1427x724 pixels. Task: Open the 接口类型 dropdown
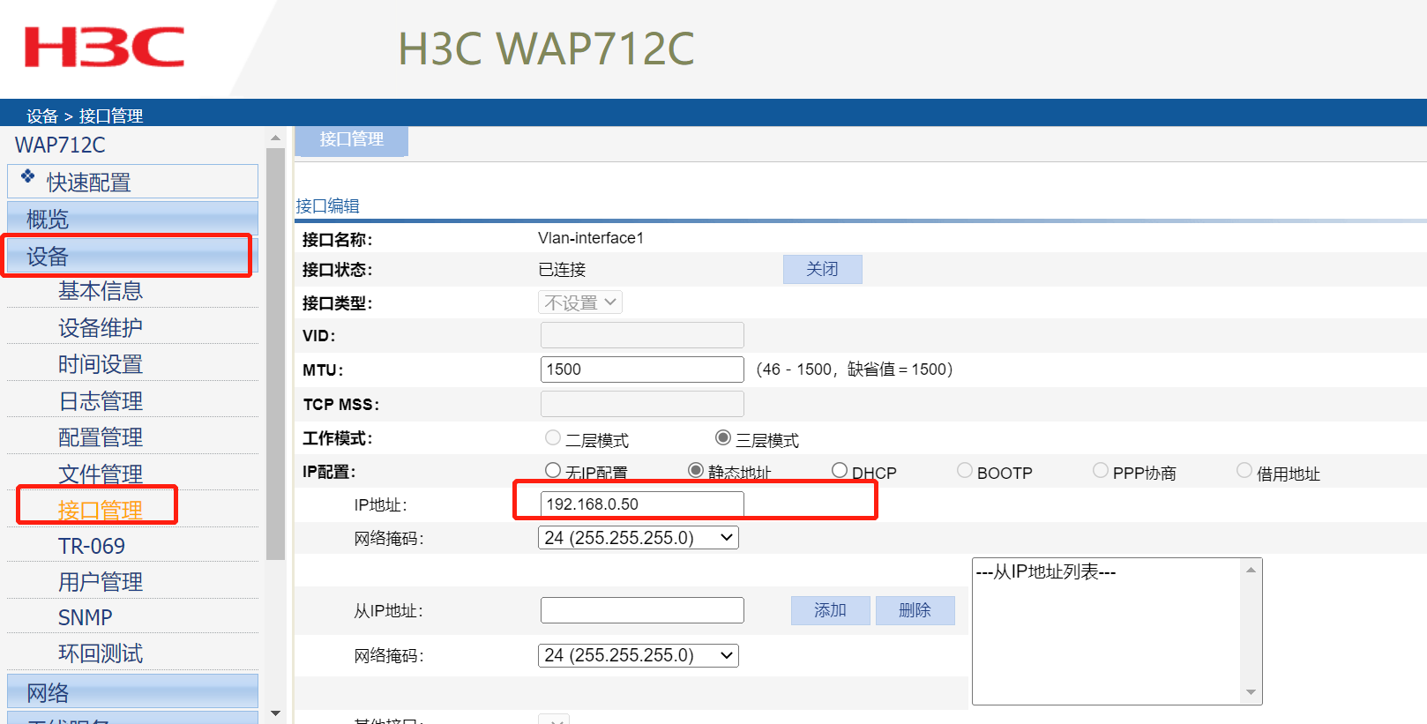[x=580, y=302]
